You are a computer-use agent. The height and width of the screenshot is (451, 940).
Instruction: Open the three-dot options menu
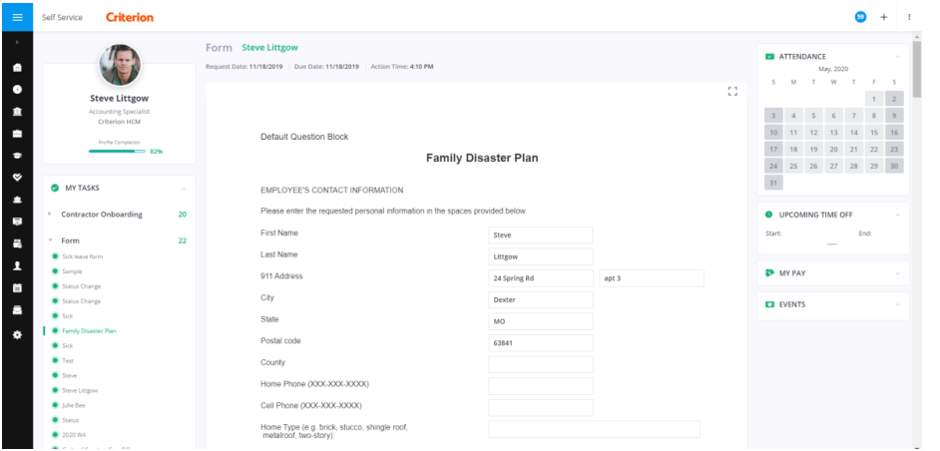coord(908,17)
